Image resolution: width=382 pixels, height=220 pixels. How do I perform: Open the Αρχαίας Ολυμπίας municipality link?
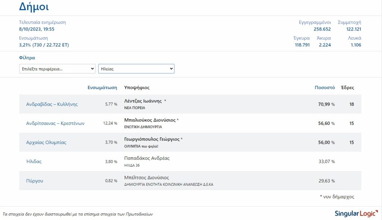(46, 143)
